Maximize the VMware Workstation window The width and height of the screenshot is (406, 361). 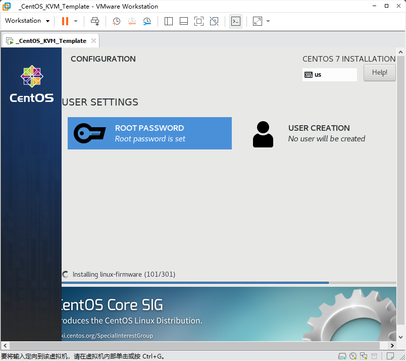pos(386,6)
